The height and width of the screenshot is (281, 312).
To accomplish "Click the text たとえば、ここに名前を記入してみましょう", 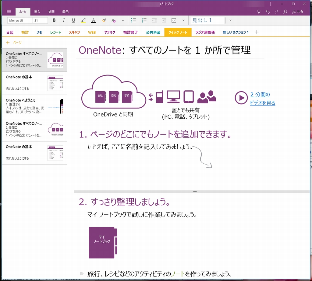I will pyautogui.click(x=140, y=147).
